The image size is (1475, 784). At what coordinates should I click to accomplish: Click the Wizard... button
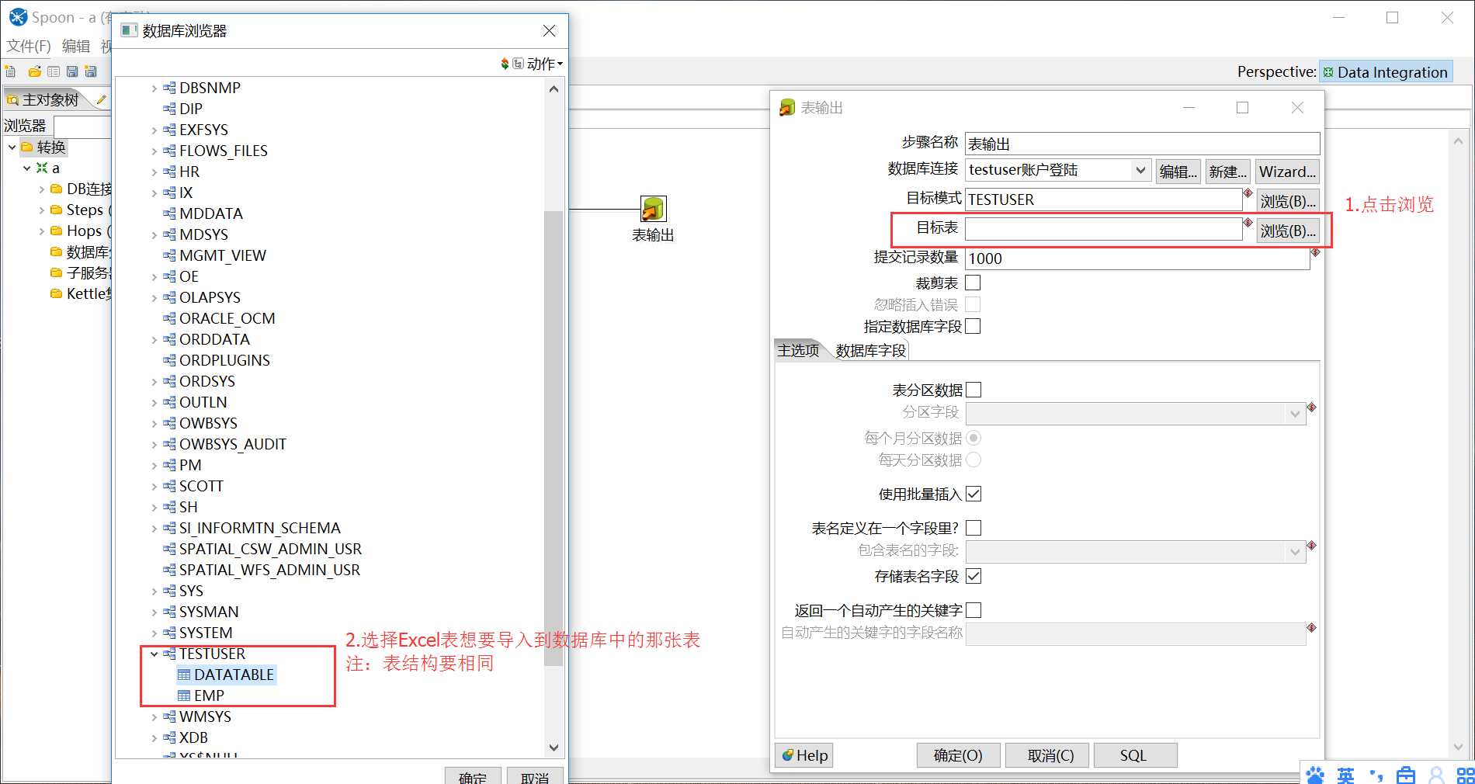tap(1287, 172)
